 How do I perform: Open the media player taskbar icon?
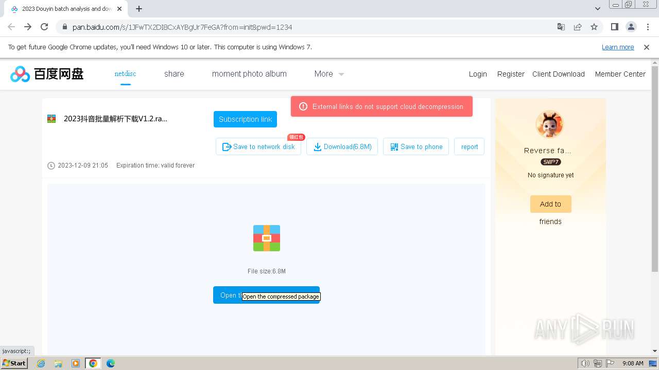pyautogui.click(x=76, y=363)
